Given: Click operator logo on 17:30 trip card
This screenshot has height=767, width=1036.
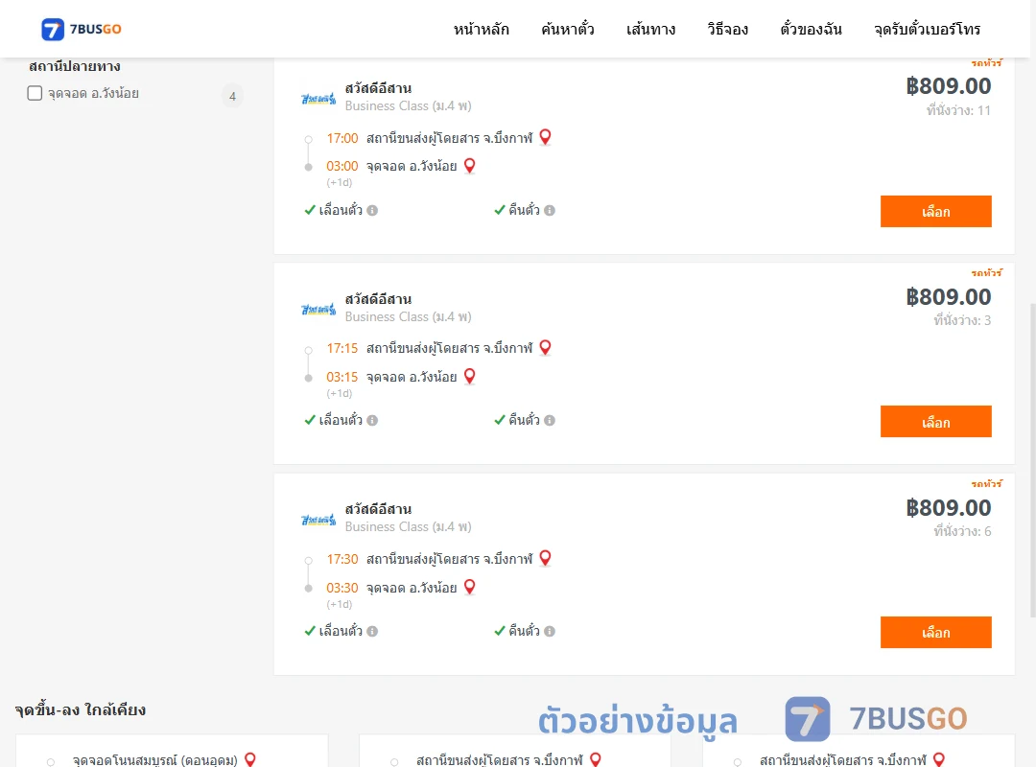Looking at the screenshot, I should coord(318,520).
